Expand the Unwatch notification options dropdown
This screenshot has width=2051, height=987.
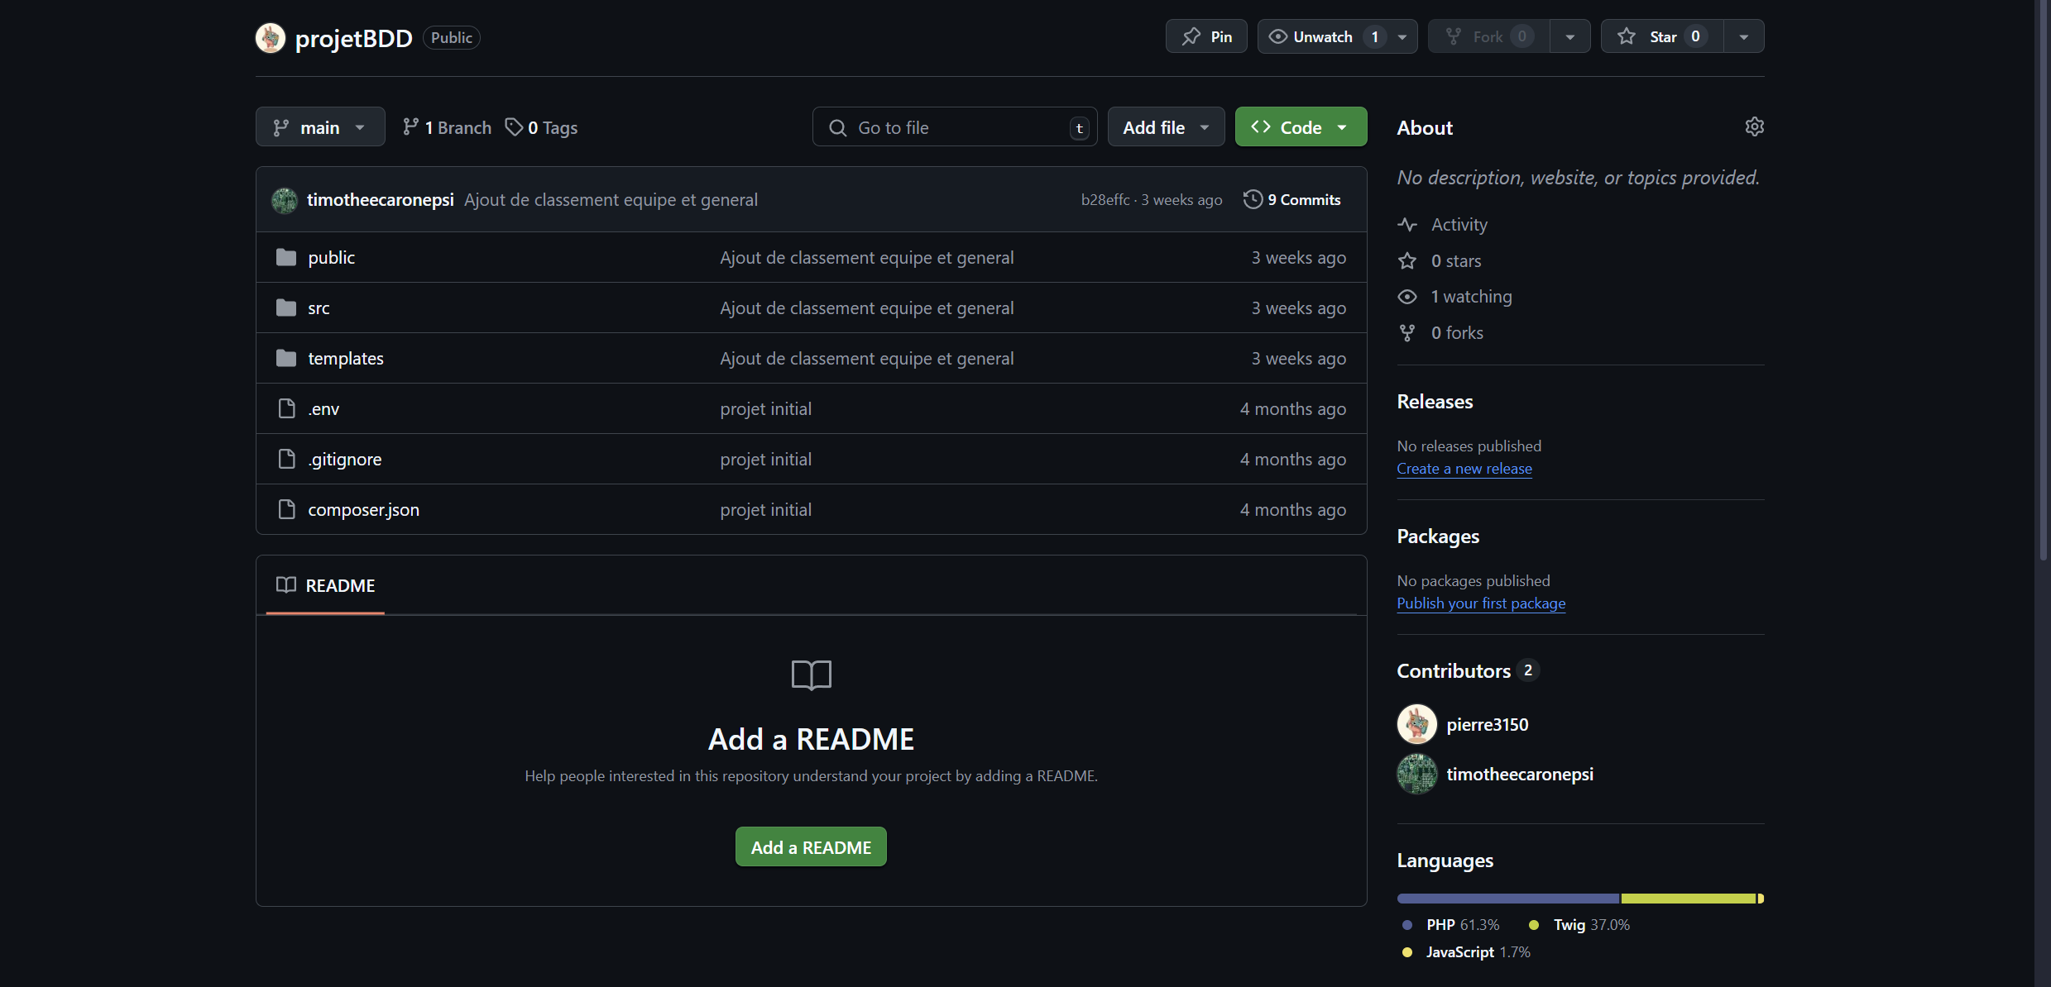point(1402,36)
